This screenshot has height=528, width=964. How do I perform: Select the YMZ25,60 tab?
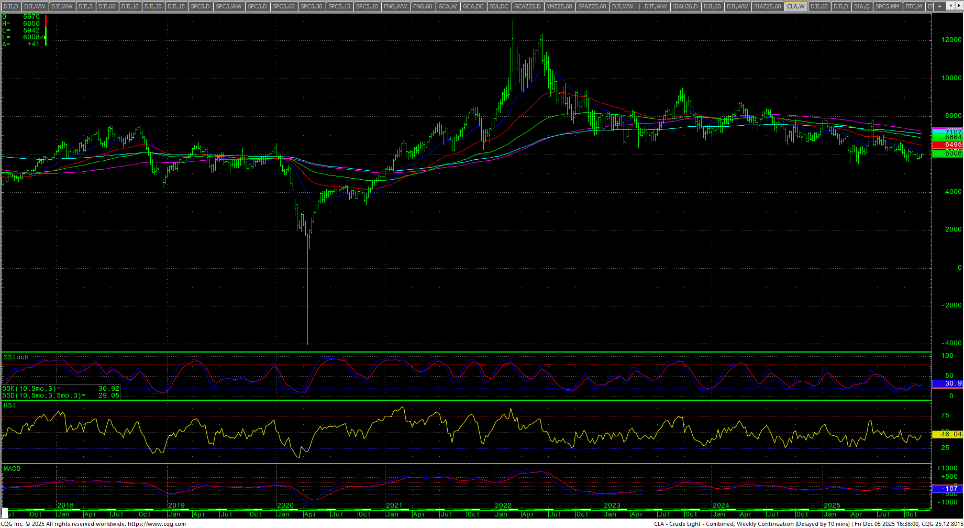559,6
